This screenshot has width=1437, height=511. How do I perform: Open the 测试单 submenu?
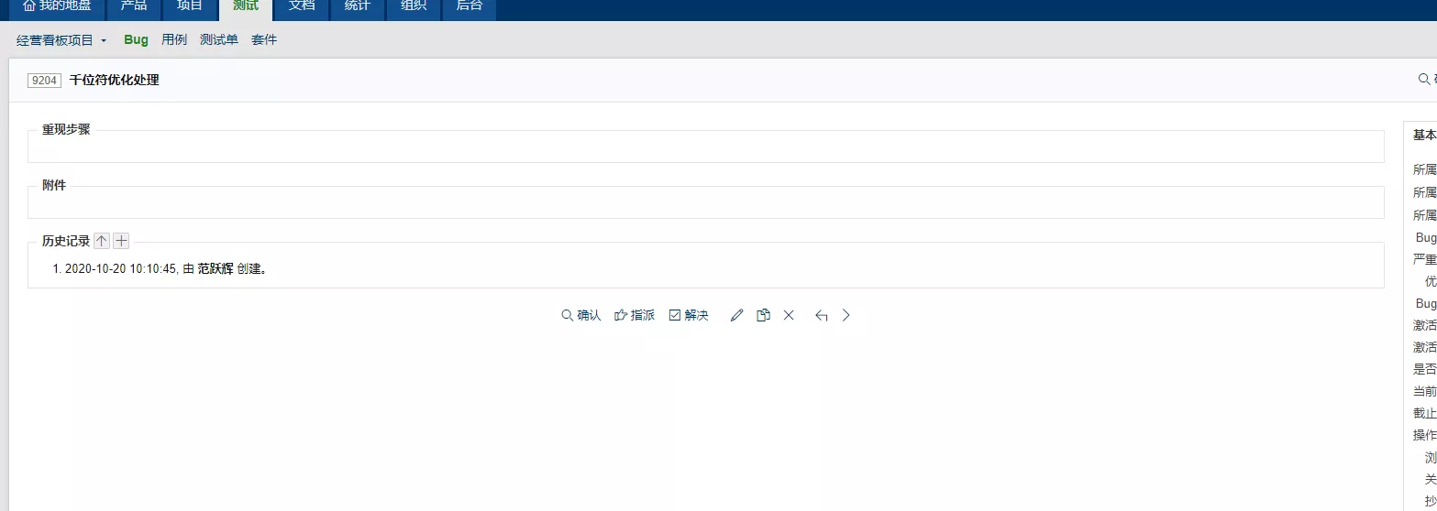(x=219, y=40)
